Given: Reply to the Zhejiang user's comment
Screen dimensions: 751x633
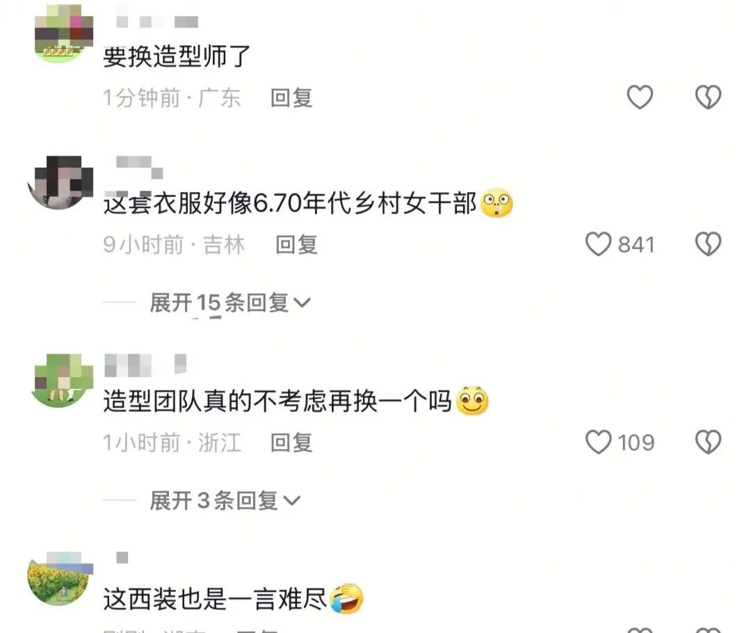Looking at the screenshot, I should pyautogui.click(x=291, y=442).
